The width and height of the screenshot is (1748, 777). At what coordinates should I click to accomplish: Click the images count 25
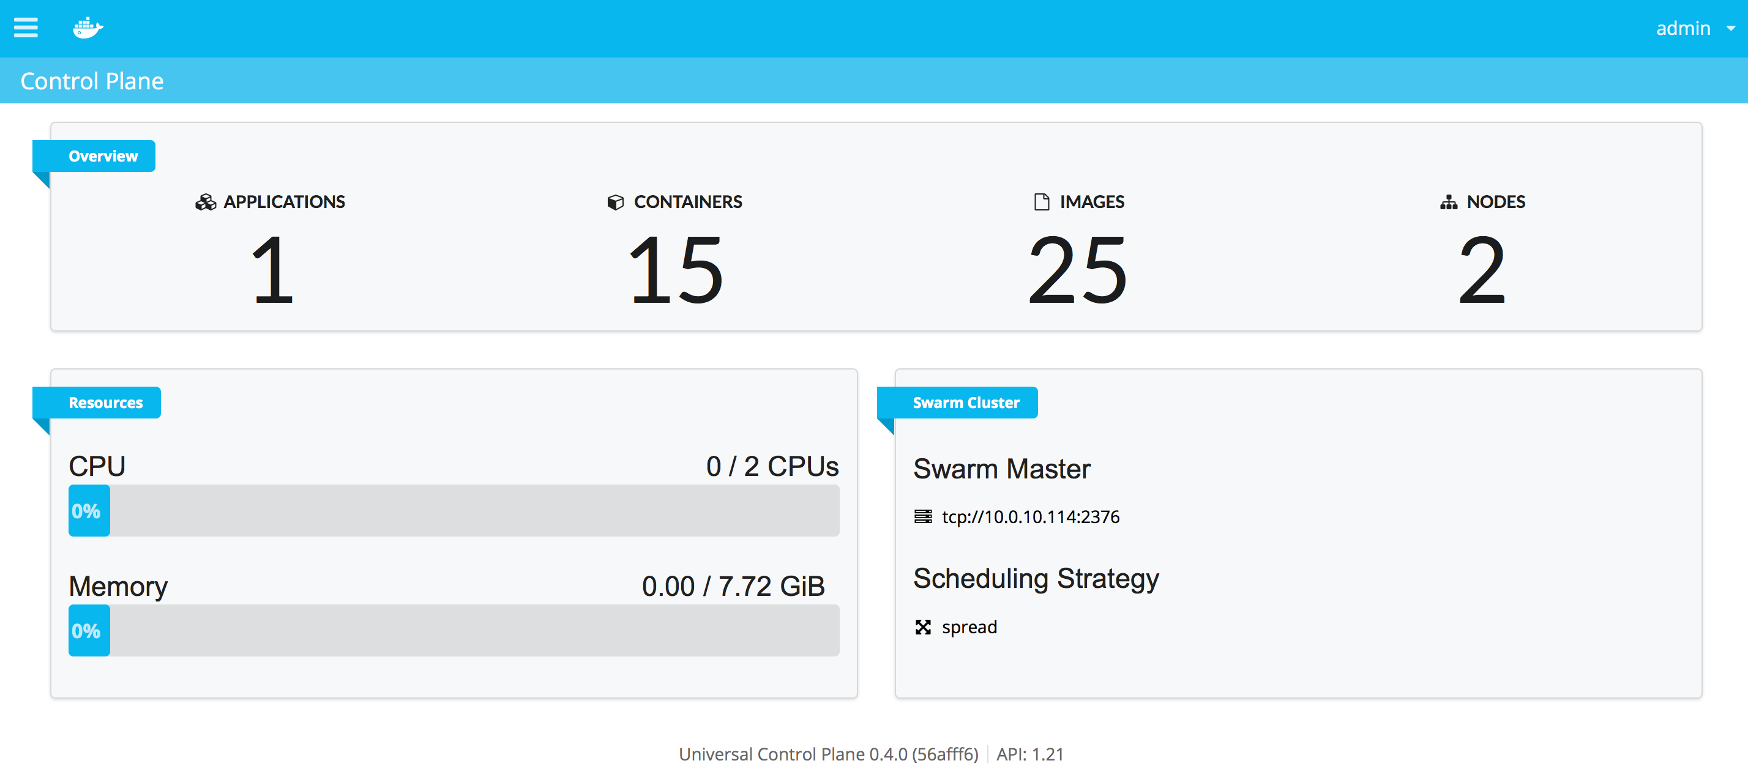point(1078,270)
